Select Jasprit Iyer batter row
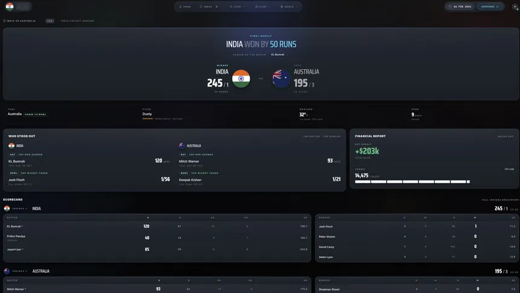The height and width of the screenshot is (293, 520). point(157,249)
